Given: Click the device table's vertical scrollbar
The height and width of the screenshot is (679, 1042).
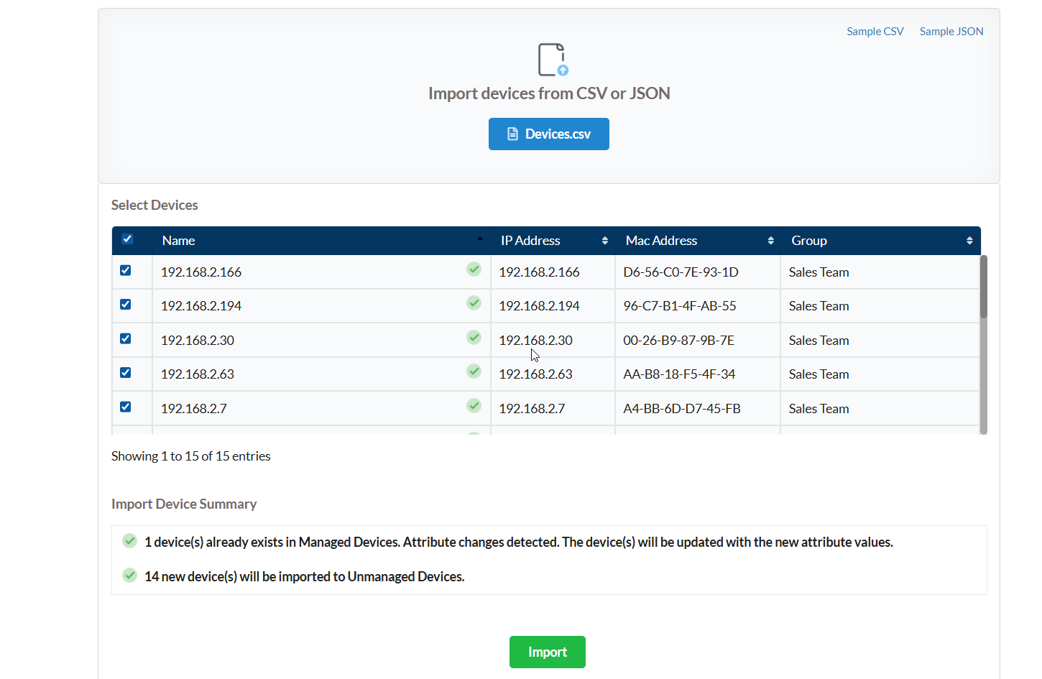Looking at the screenshot, I should [x=983, y=287].
